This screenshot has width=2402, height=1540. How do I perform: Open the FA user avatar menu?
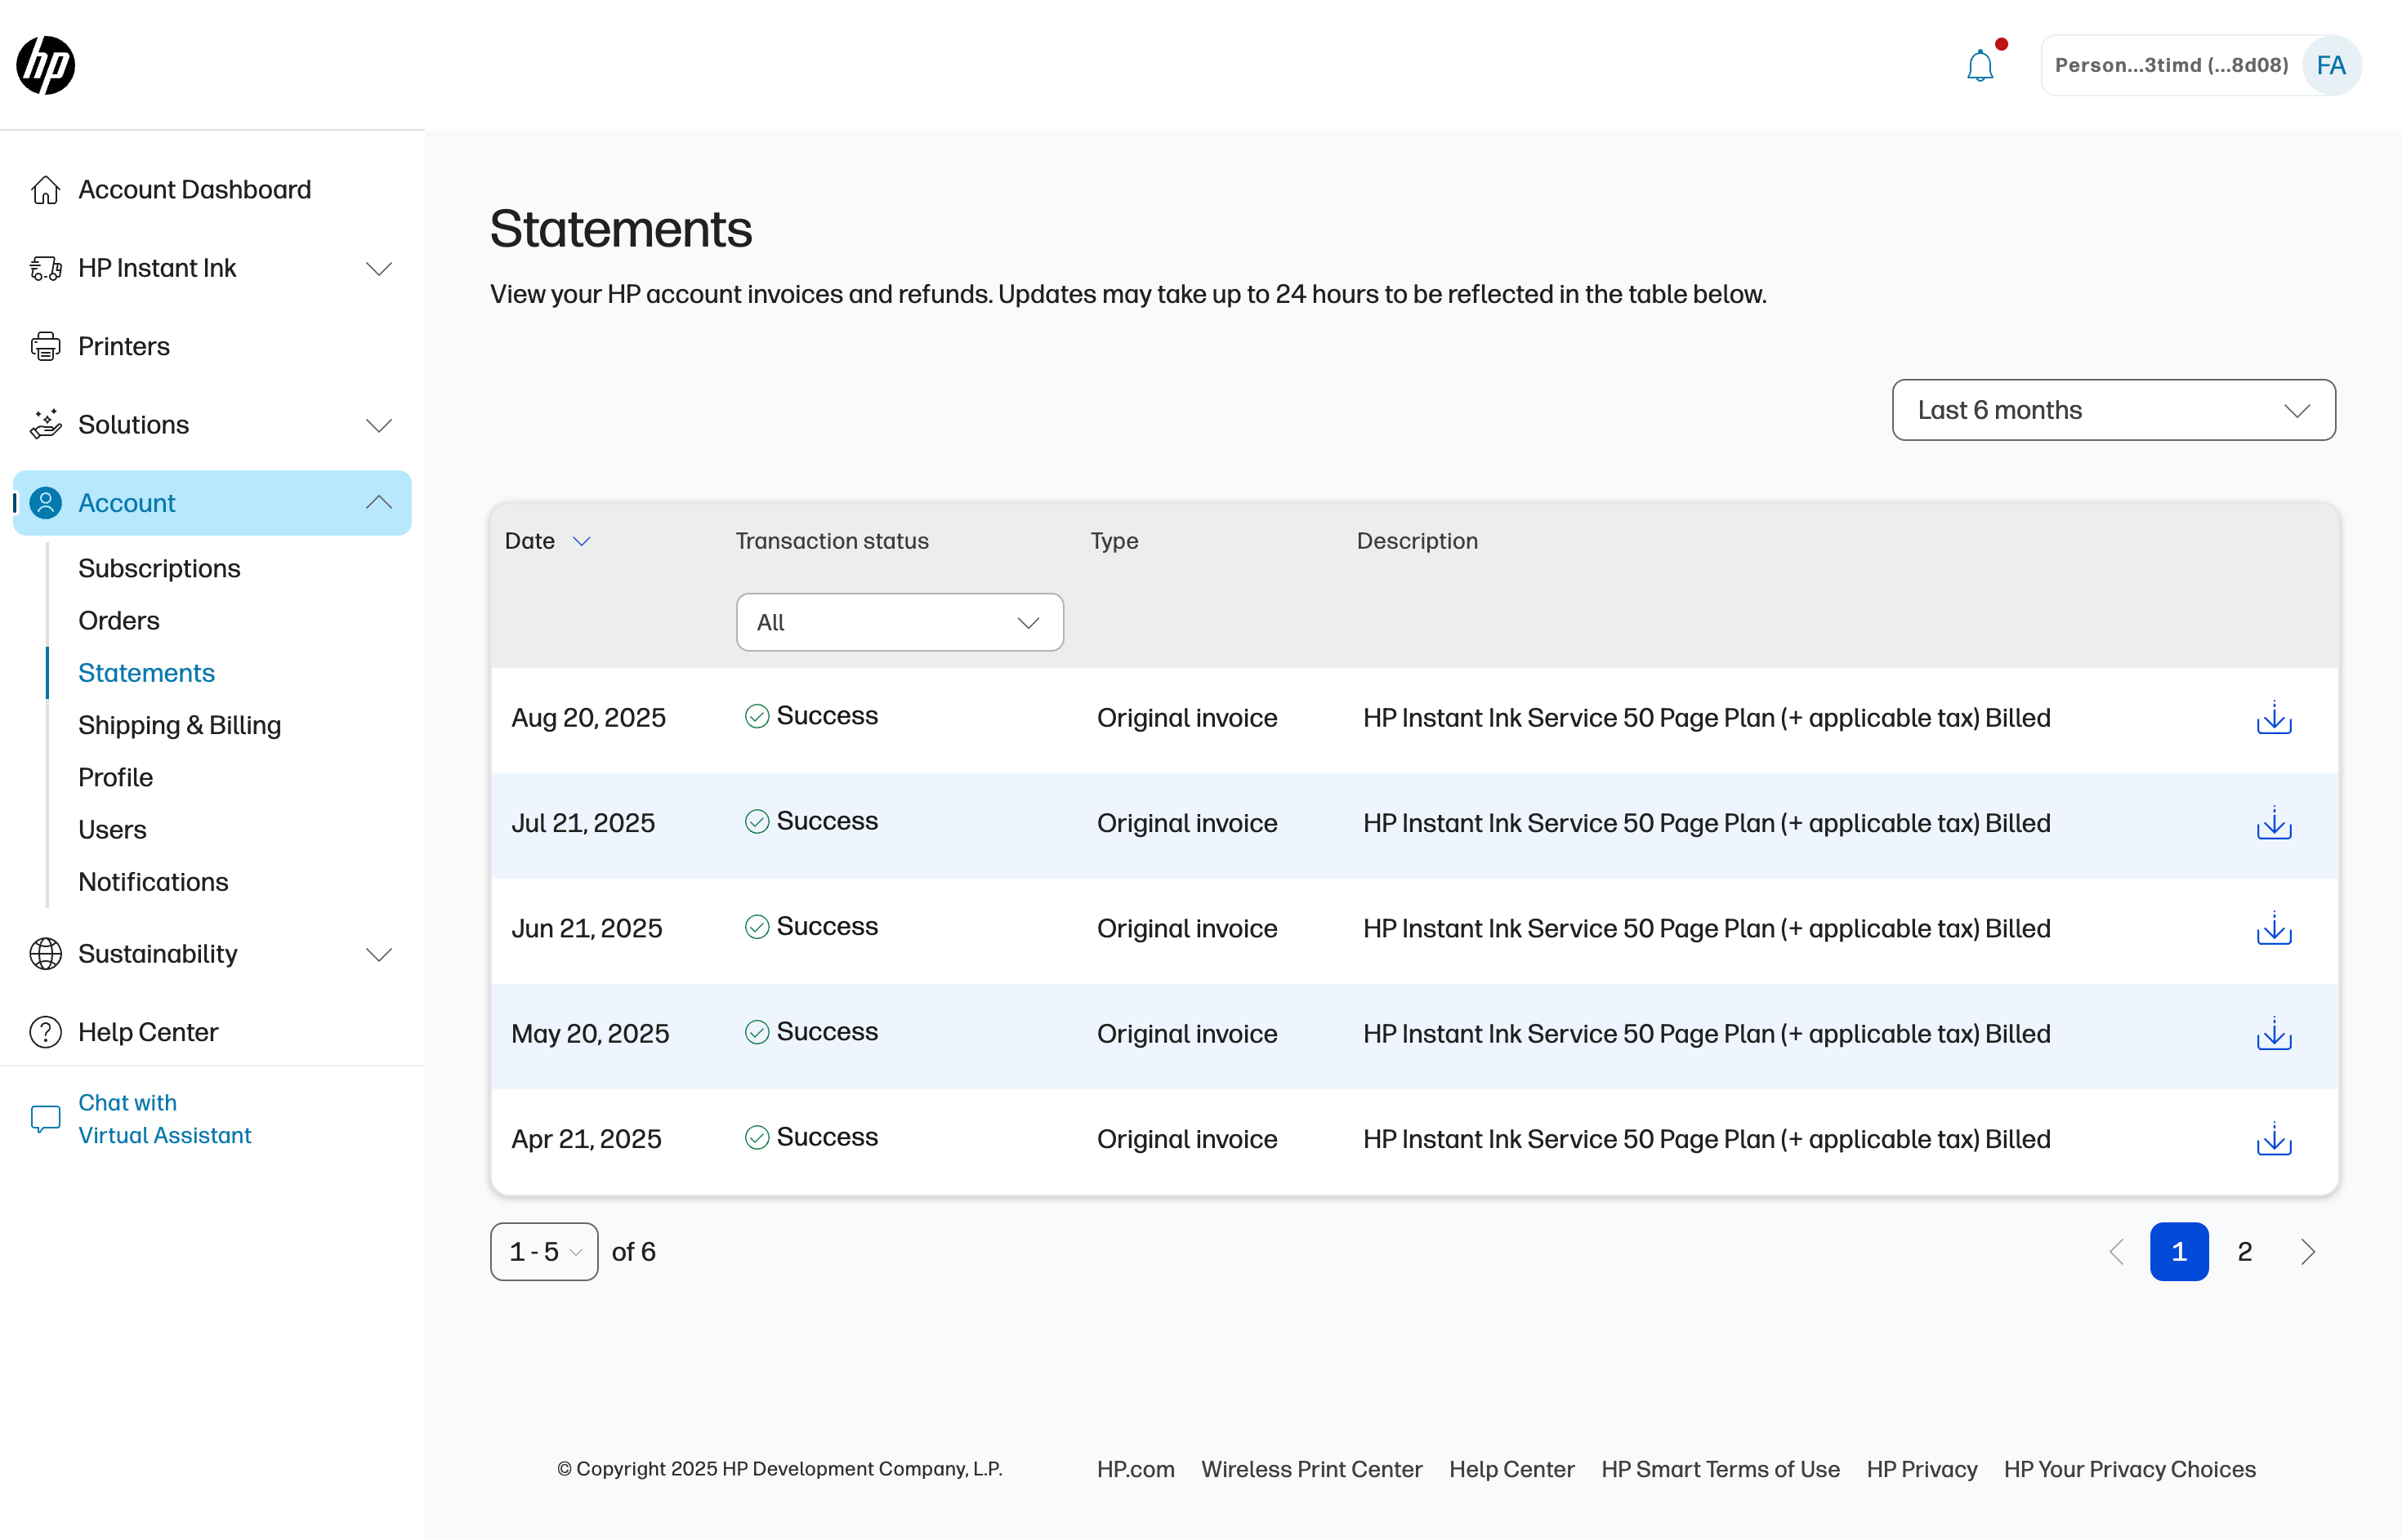[2331, 65]
